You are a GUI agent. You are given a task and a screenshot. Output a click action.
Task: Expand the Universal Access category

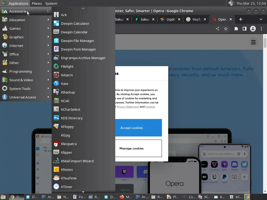26,97
